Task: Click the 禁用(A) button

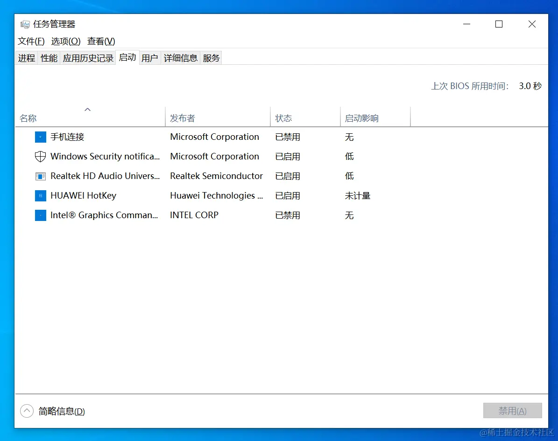Action: coord(512,411)
